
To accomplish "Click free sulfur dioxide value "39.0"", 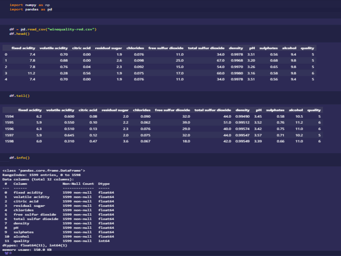I will click(186, 123).
